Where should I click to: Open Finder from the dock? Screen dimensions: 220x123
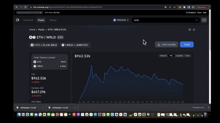pos(19,114)
